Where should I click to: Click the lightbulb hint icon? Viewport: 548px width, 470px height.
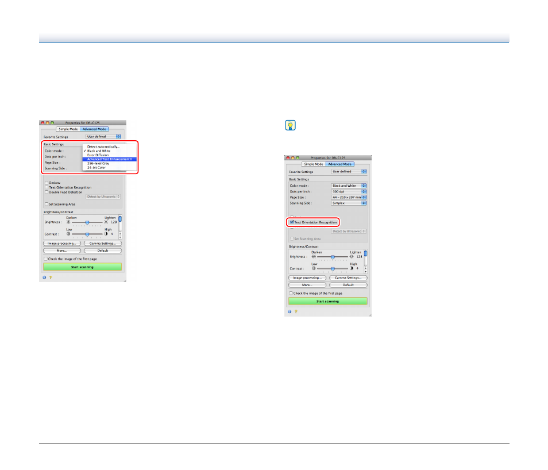pyautogui.click(x=291, y=125)
